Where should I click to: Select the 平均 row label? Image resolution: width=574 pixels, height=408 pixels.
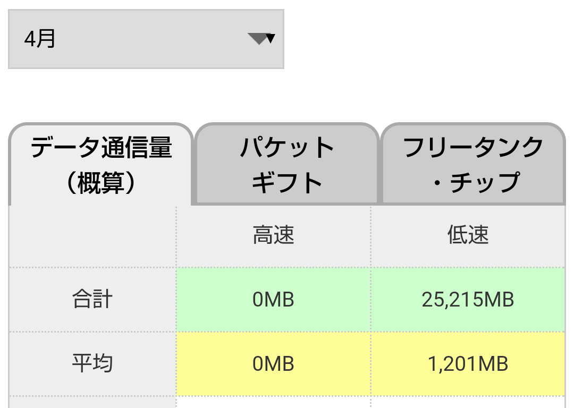(x=92, y=364)
